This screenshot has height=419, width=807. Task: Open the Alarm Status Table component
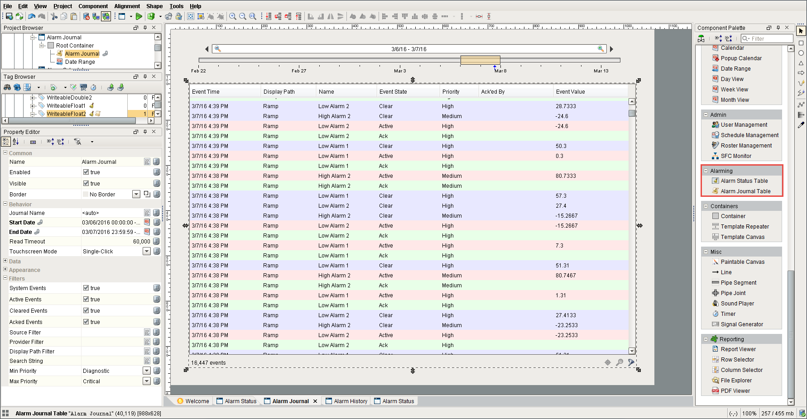click(744, 181)
